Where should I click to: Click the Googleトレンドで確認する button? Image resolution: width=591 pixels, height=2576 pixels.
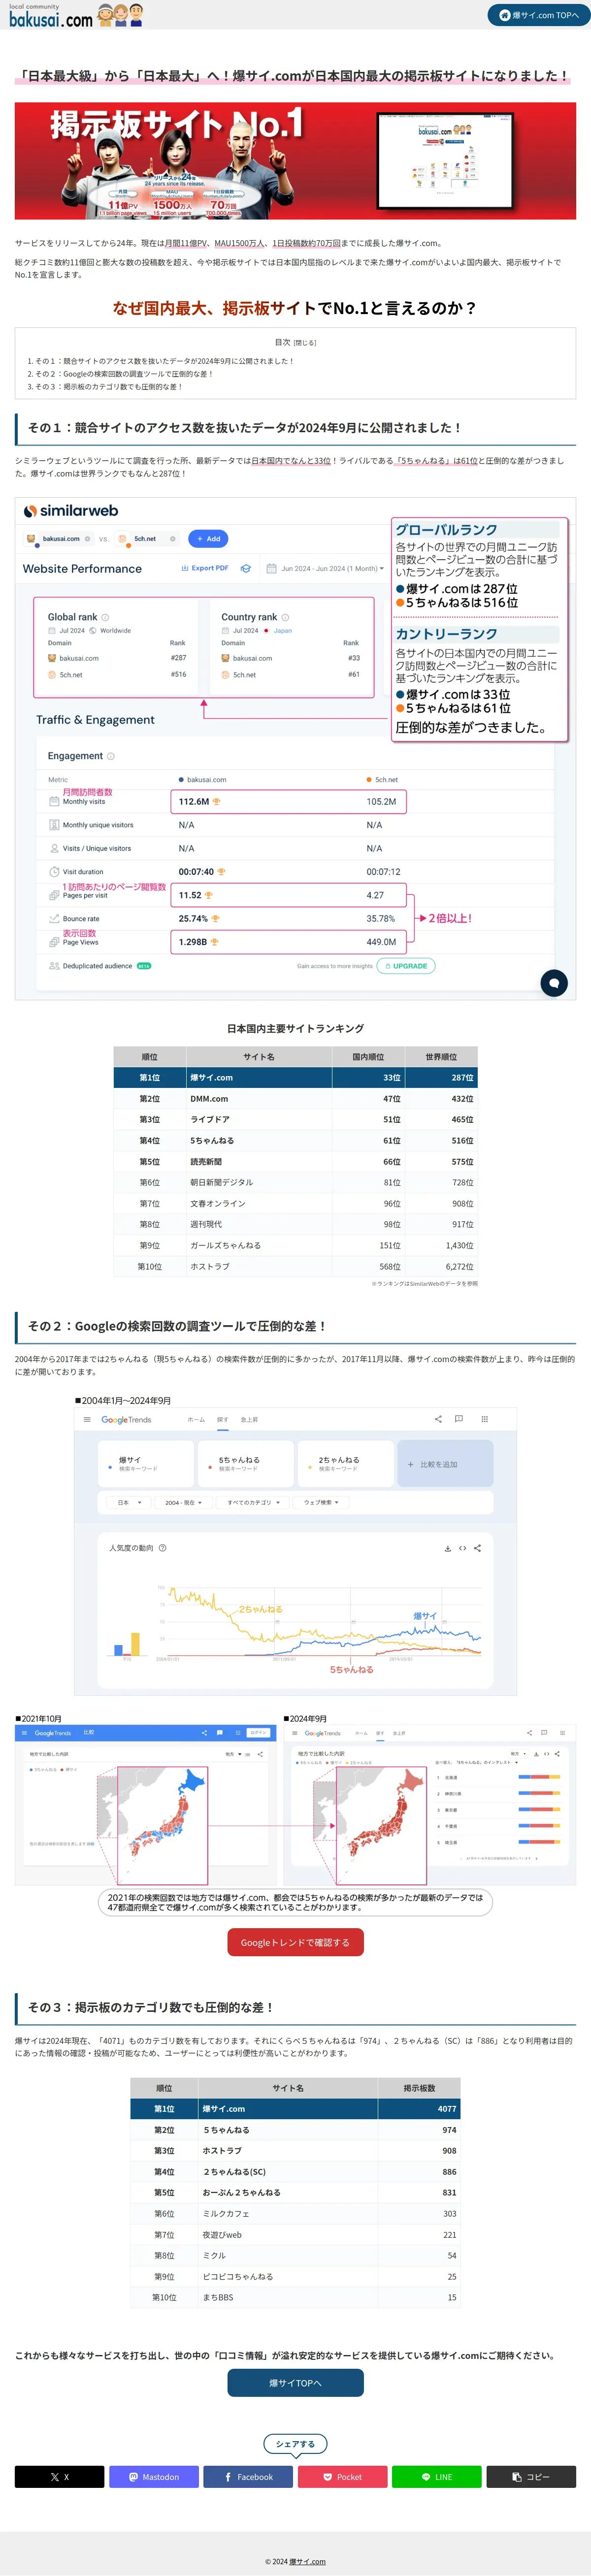click(x=295, y=1942)
